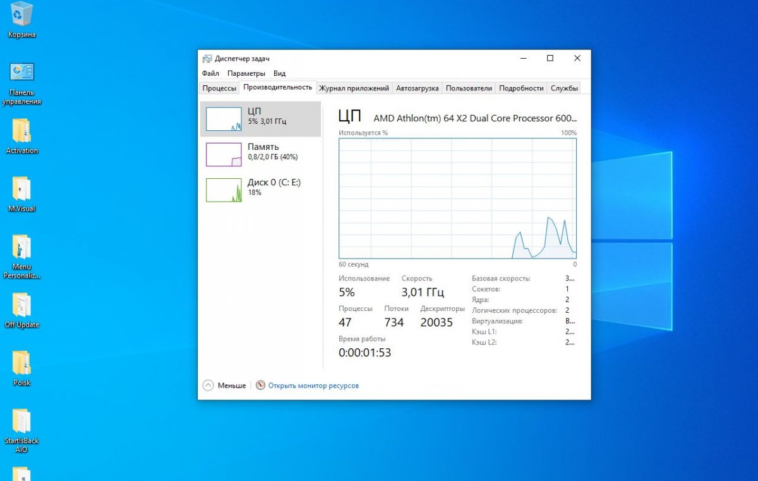This screenshot has height=481, width=758.
Task: Switch to the Журнал приложений tab
Action: (354, 88)
